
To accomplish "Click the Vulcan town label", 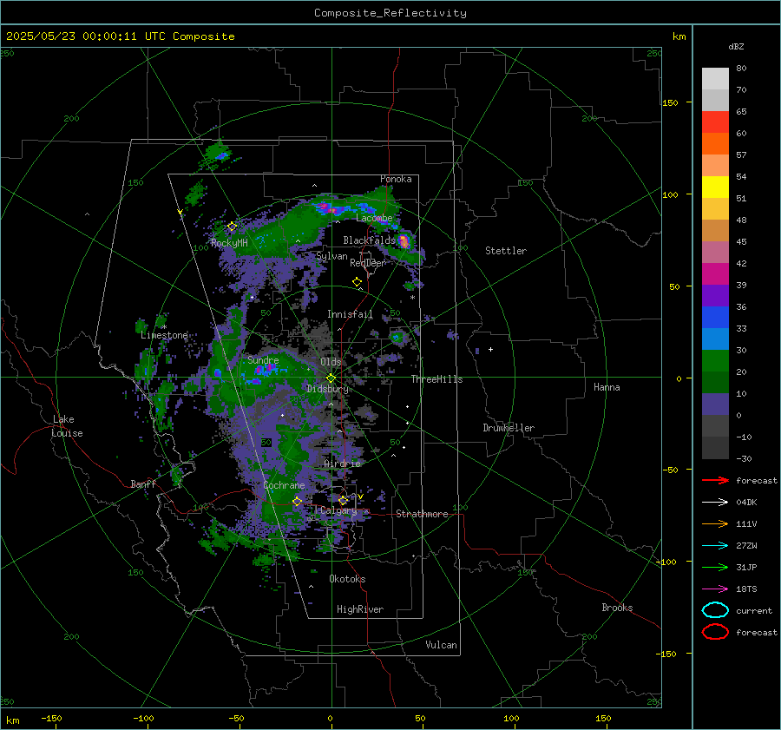I will click(441, 645).
